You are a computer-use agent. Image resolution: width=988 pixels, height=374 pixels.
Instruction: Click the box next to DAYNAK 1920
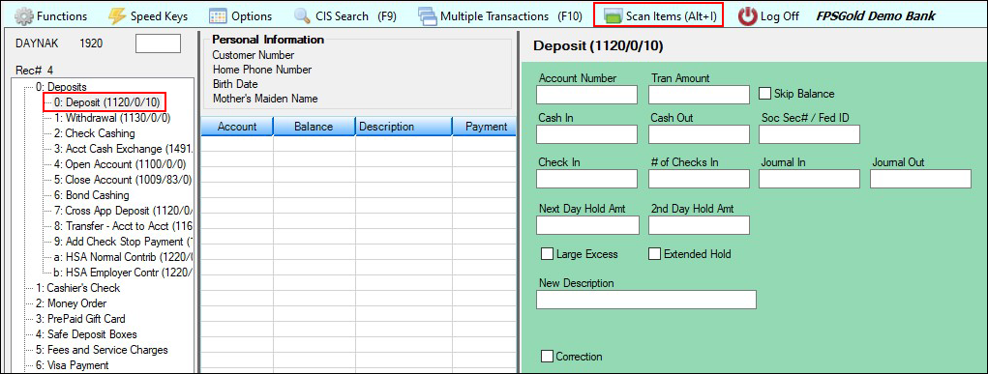[158, 43]
